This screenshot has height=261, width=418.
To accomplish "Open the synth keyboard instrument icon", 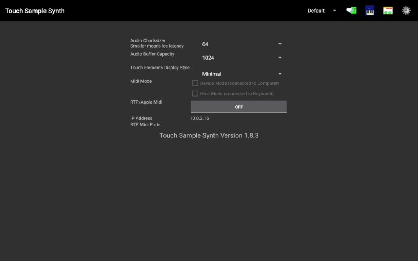I will (370, 11).
